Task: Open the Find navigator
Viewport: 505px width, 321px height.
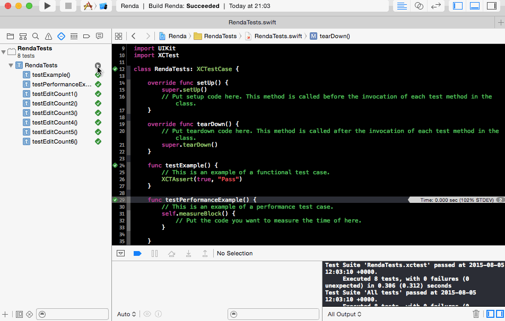Action: (x=36, y=36)
